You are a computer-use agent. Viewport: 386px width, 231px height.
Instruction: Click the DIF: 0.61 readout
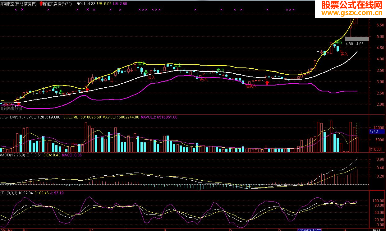(34, 155)
